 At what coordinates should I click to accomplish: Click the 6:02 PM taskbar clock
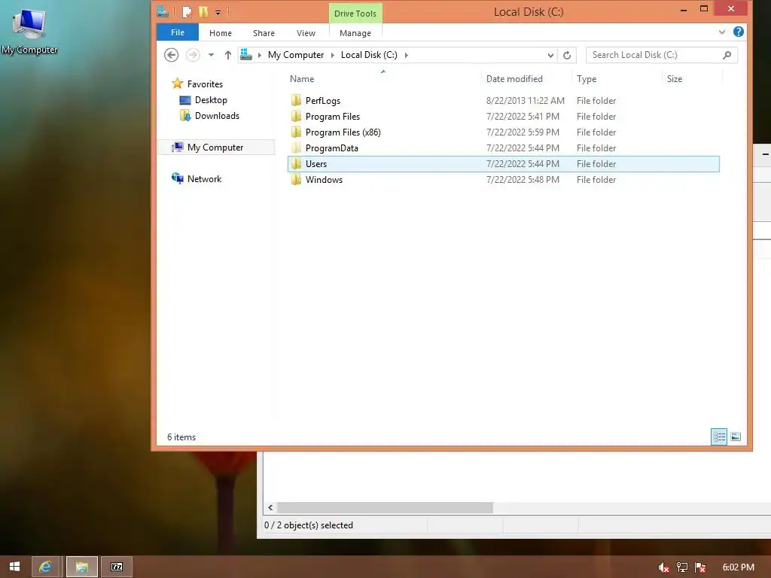click(x=738, y=567)
